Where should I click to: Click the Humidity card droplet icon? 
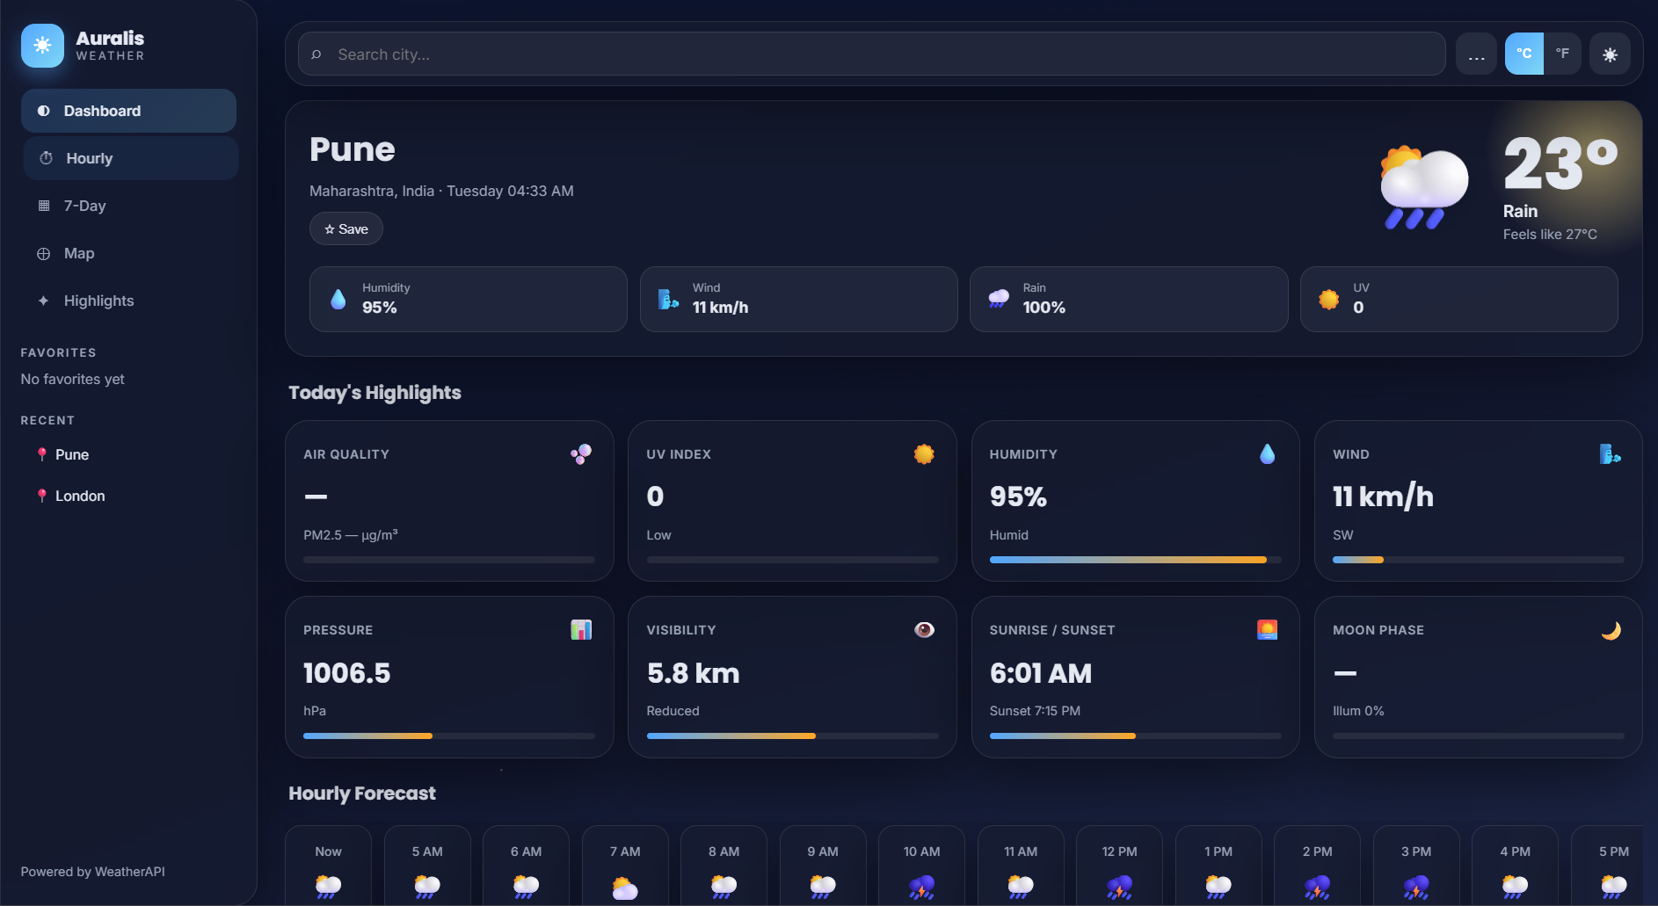click(x=1267, y=454)
